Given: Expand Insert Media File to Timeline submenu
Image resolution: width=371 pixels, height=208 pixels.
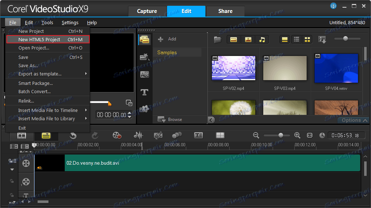Looking at the screenshot, I should click(47, 110).
